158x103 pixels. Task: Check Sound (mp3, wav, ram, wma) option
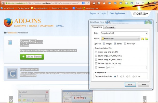click(x=96, y=56)
